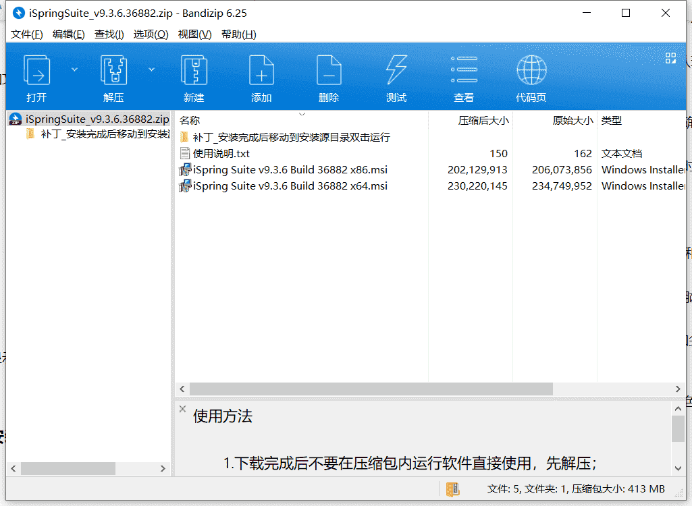Click the 压缩后大小 column header
692x506 pixels.
[x=483, y=121]
